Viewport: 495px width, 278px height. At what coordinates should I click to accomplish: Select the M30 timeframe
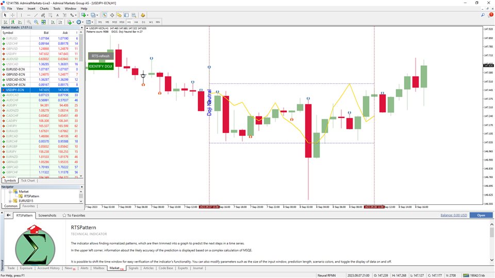122,22
